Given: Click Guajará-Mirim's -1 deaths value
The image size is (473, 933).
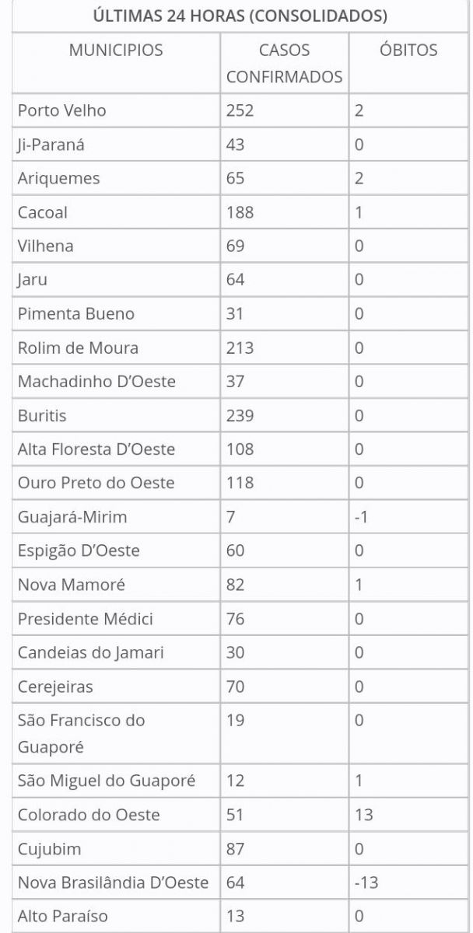Looking at the screenshot, I should pos(361,517).
